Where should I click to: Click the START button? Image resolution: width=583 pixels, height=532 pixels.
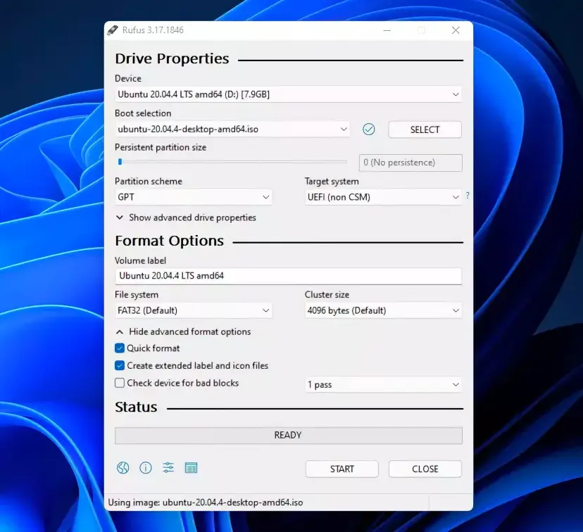click(342, 469)
